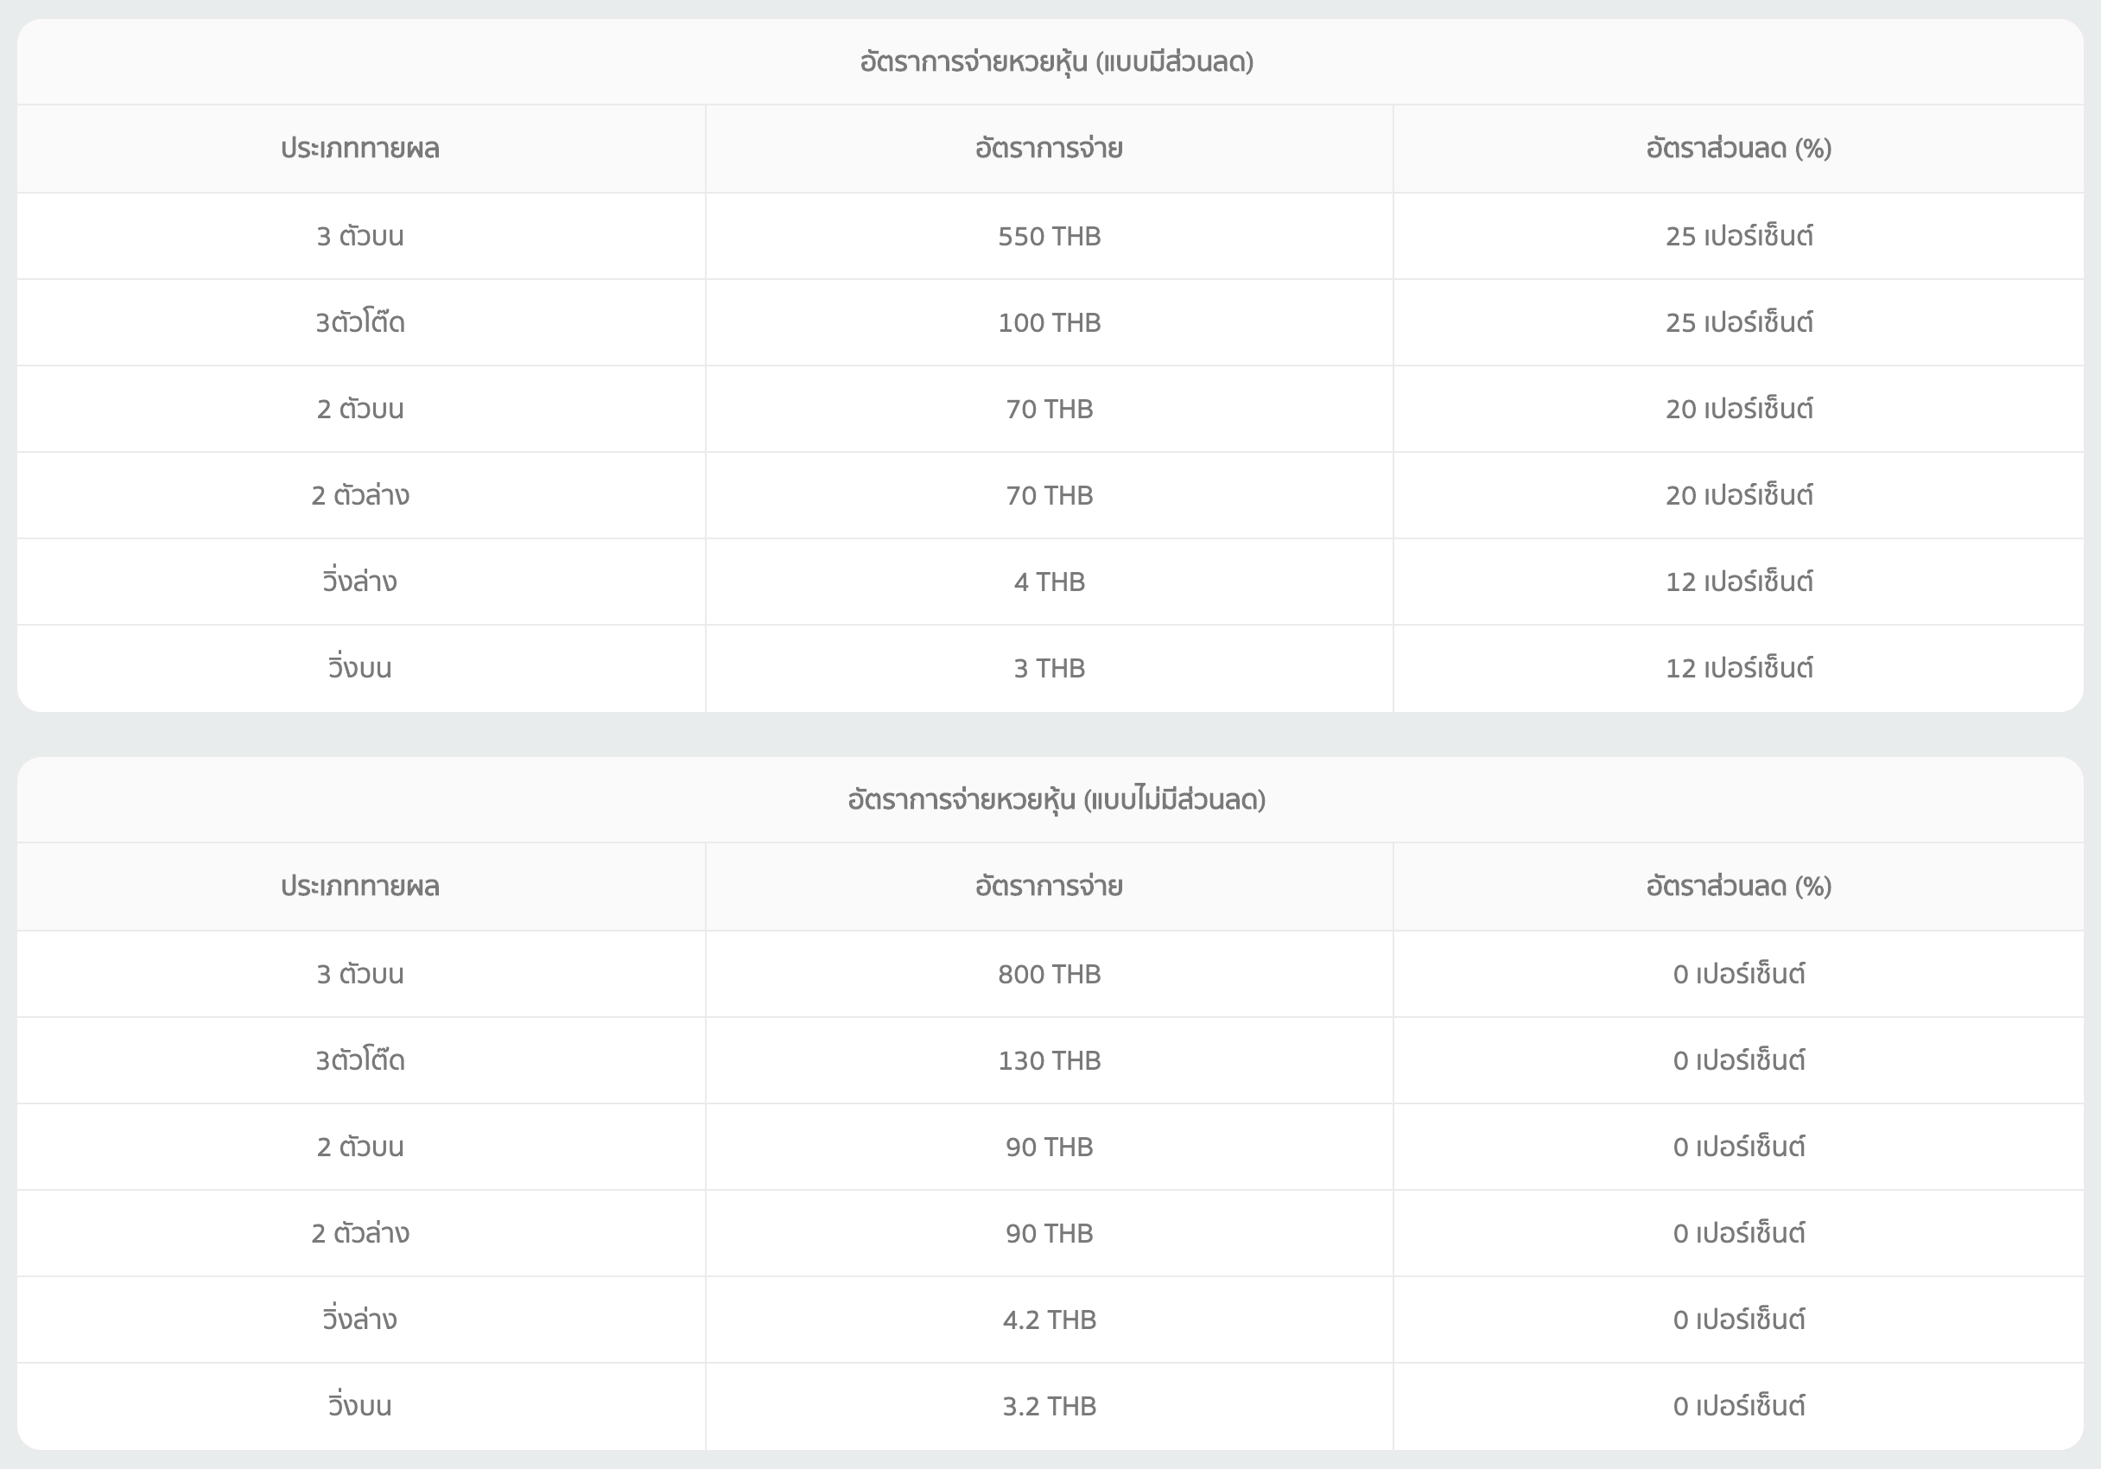Viewport: 2101px width, 1469px height.
Task: Click the 3 THB payout for วิ่งบน
Action: point(1049,668)
